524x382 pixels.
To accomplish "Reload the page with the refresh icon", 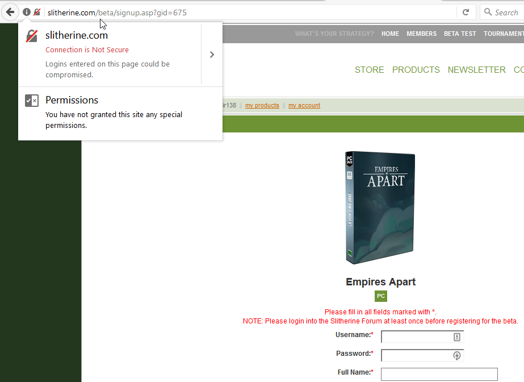I will (x=466, y=13).
